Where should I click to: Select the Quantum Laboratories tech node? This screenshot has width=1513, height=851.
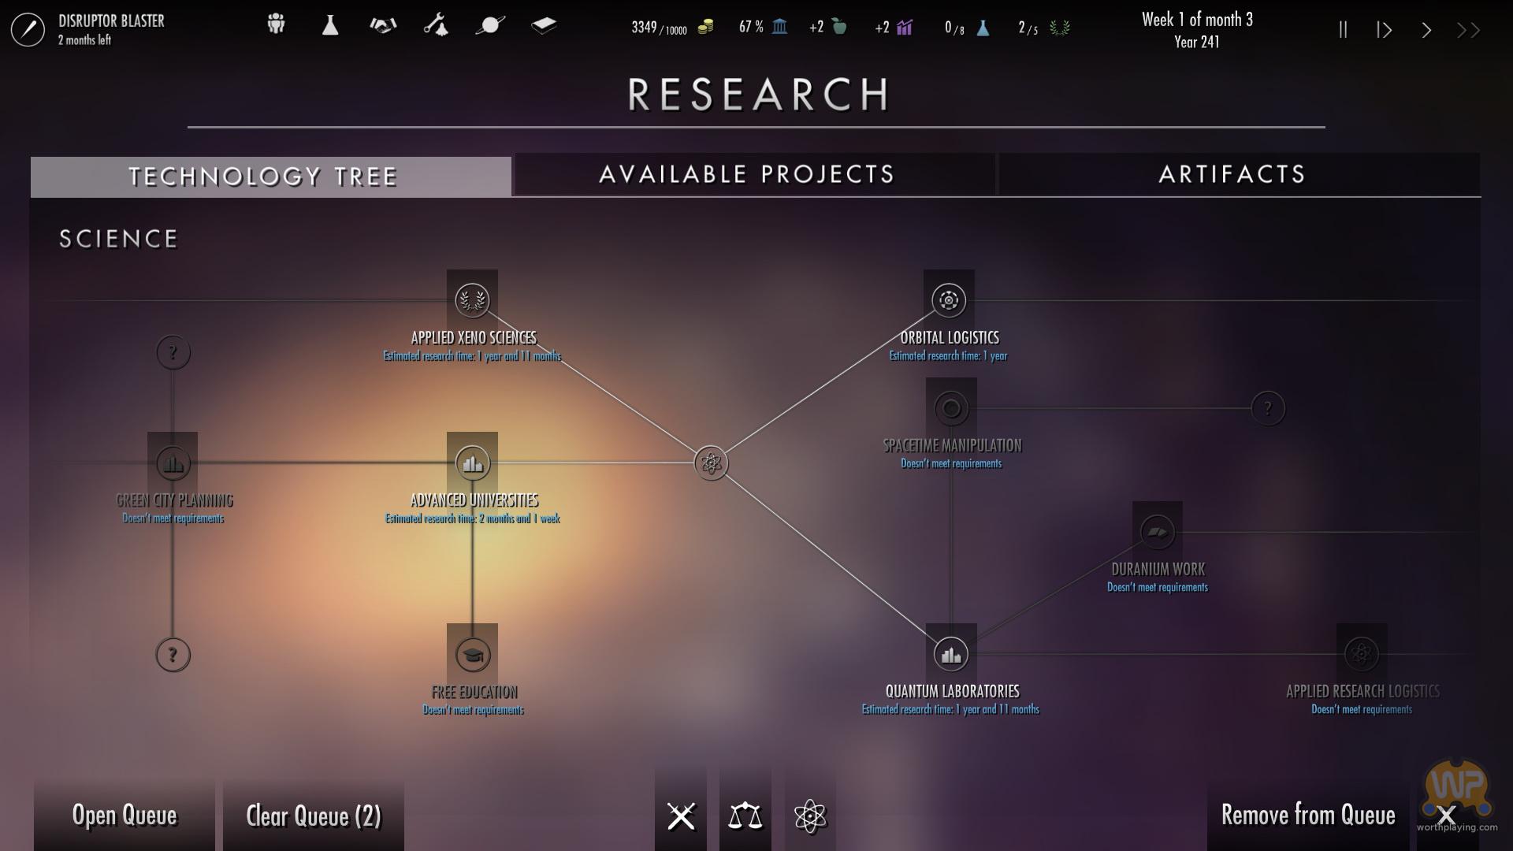[951, 654]
